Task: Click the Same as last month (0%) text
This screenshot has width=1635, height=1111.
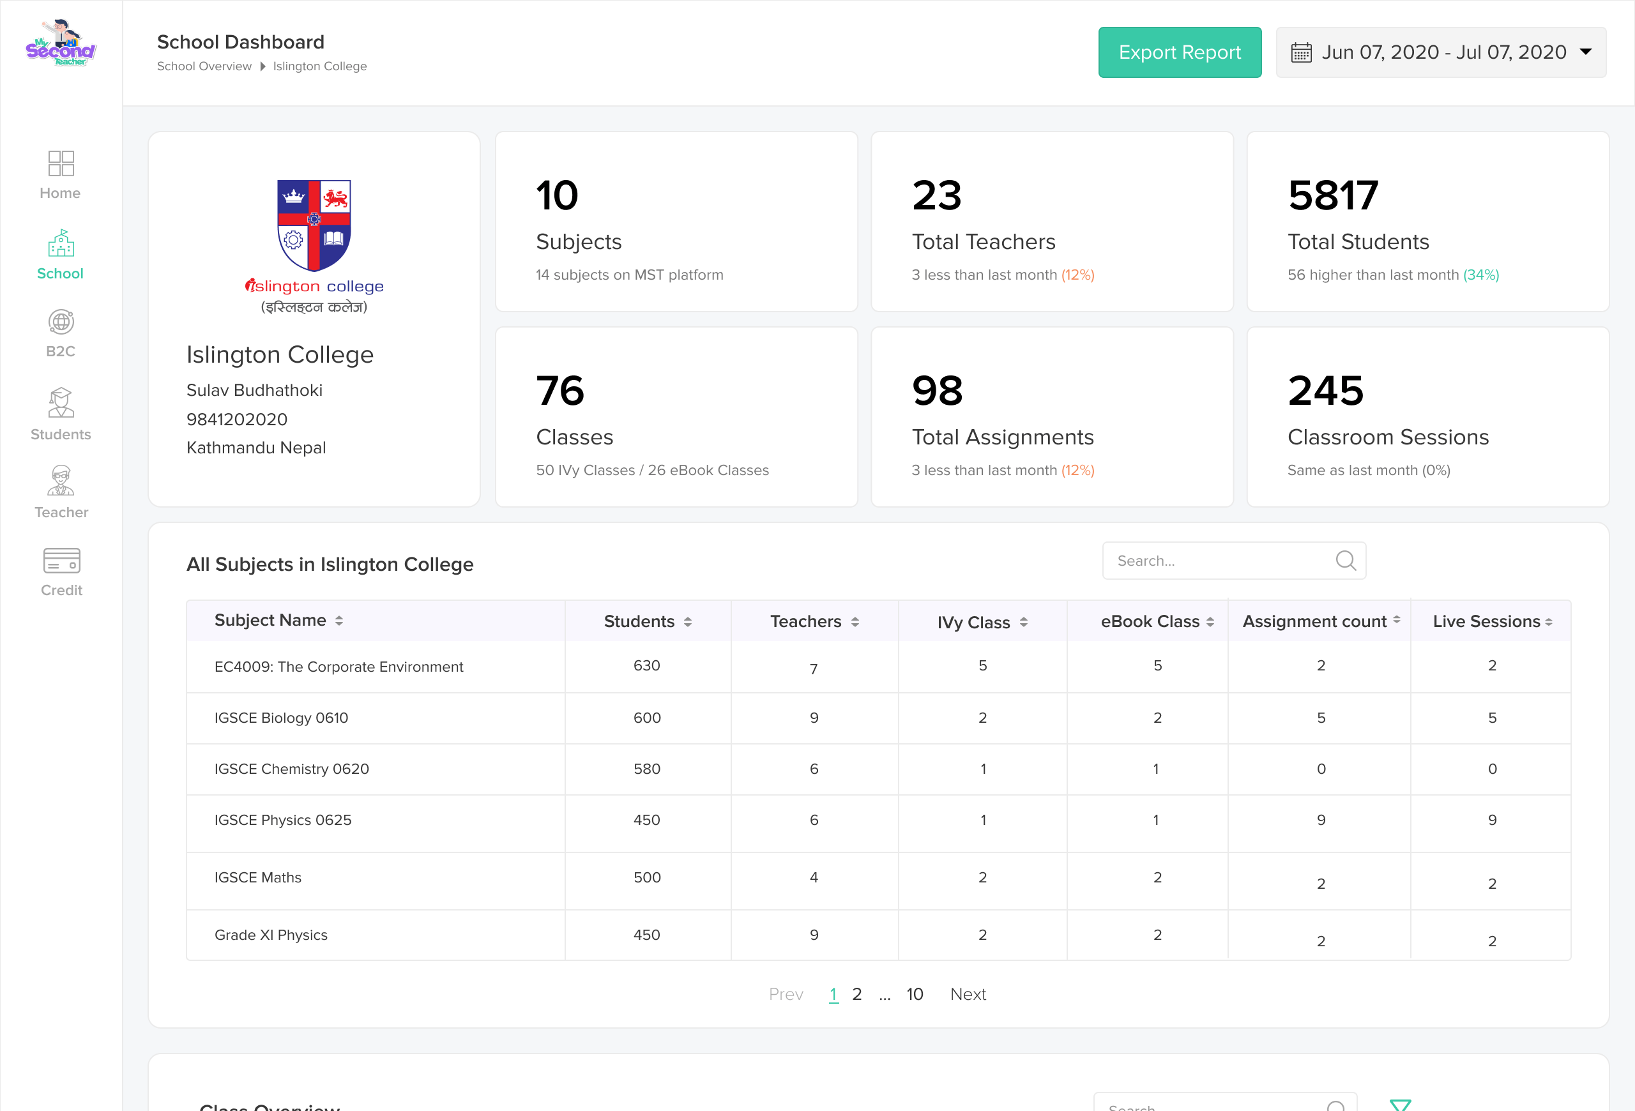Action: 1369,470
